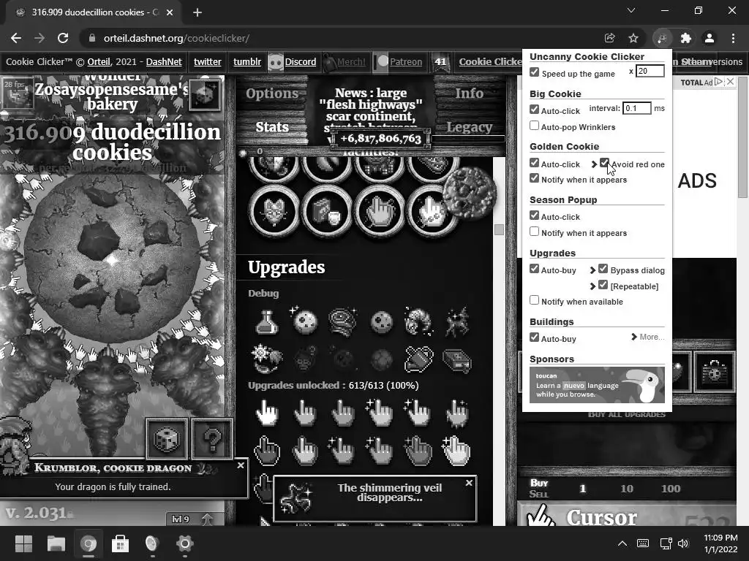Click the golden cookie over the upgrade icons

point(470,193)
